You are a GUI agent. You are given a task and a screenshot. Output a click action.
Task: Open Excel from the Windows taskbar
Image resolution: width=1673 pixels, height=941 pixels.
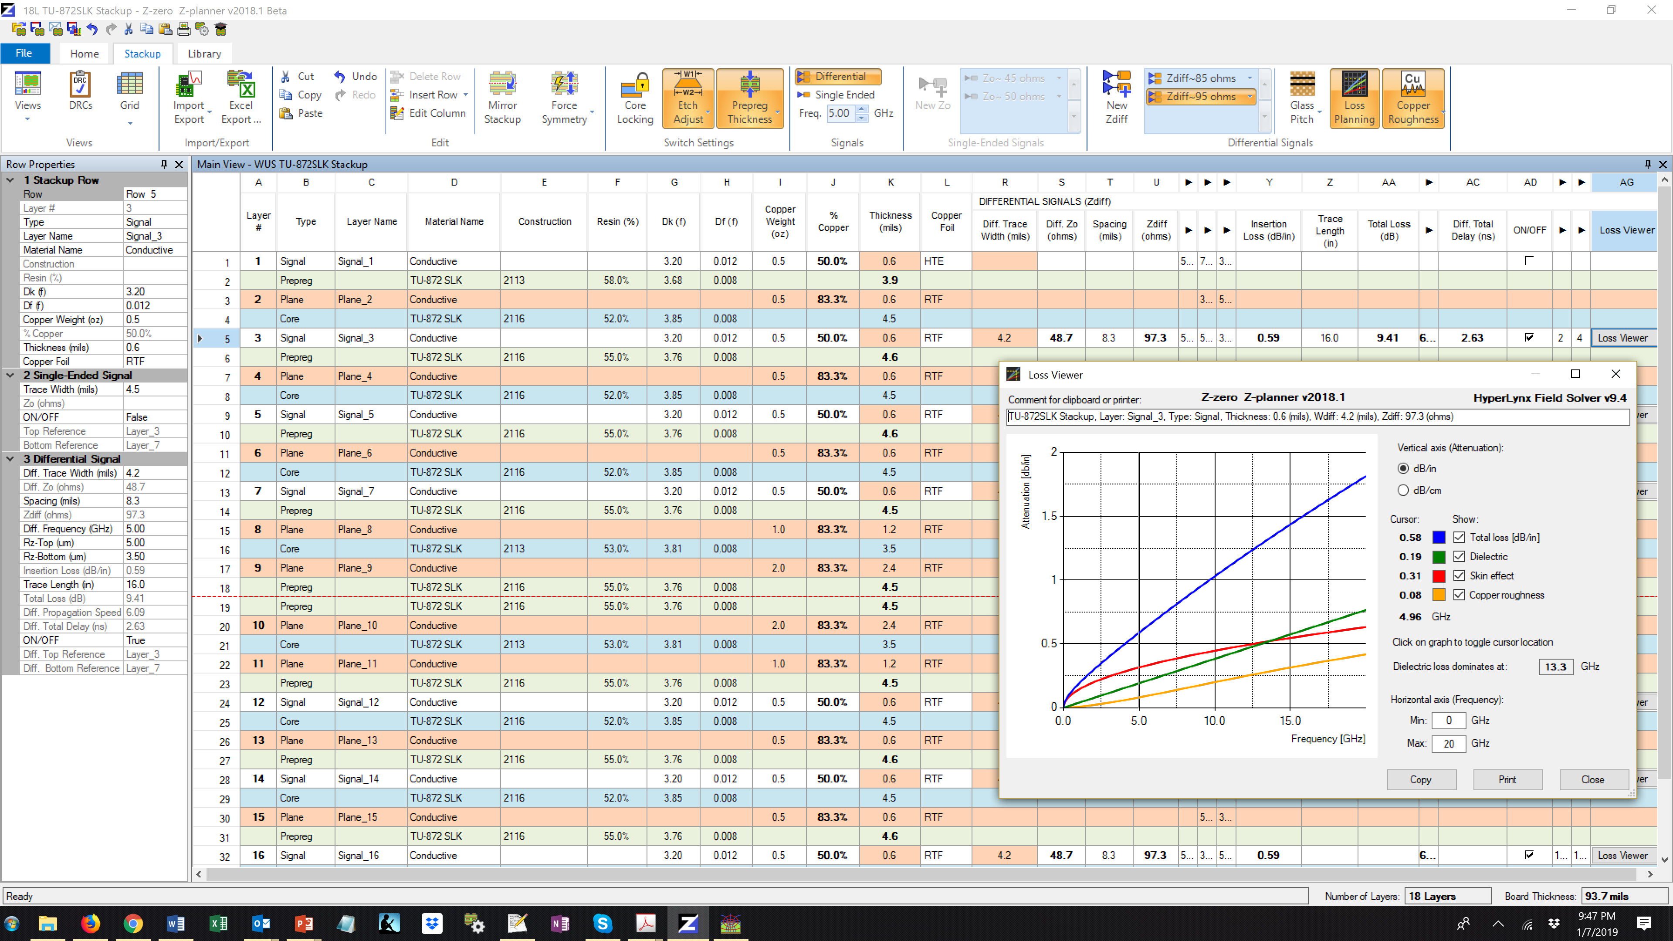coord(218,923)
